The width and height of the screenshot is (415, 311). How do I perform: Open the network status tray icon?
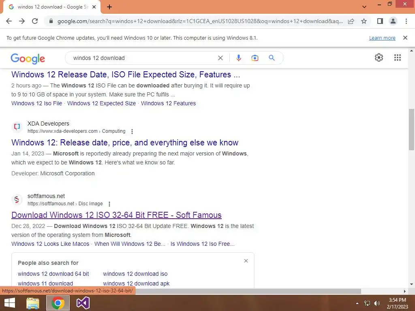[367, 303]
